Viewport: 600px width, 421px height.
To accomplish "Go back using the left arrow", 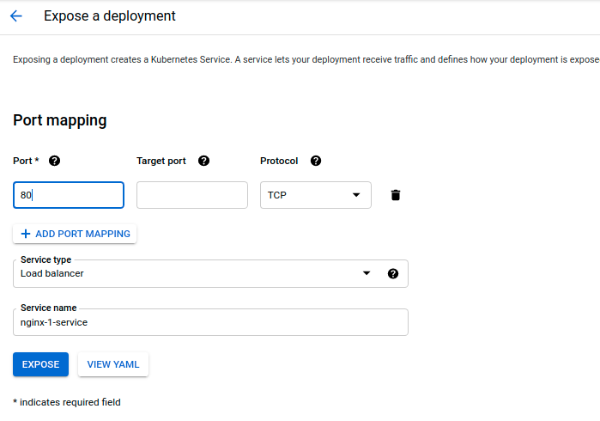I will point(16,16).
